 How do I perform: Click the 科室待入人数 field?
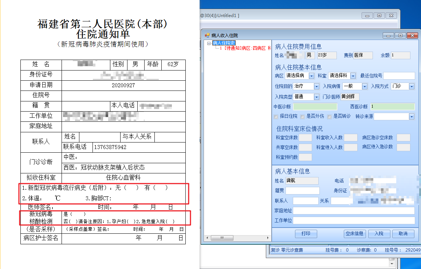pyautogui.click(x=351, y=147)
